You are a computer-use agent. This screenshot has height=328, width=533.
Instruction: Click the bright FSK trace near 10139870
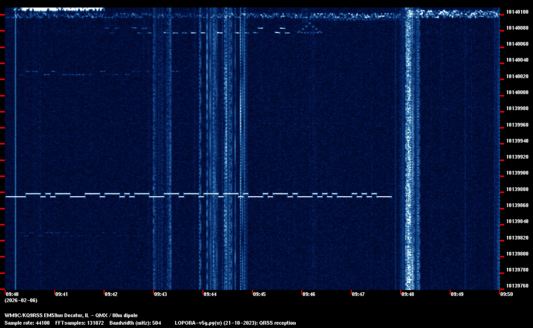pos(198,195)
